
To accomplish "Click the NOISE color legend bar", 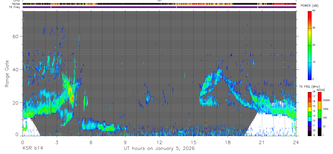I will coord(320,114).
